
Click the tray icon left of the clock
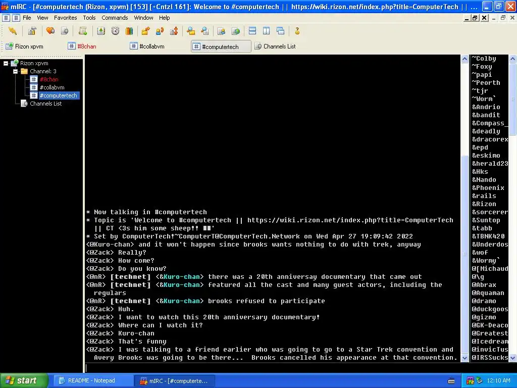tap(479, 381)
